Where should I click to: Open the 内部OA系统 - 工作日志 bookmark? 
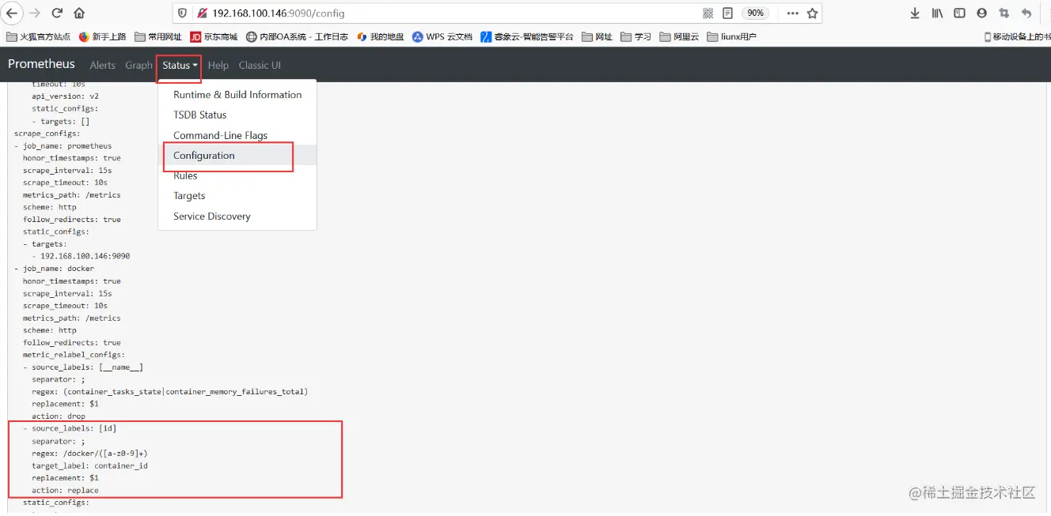(x=297, y=36)
